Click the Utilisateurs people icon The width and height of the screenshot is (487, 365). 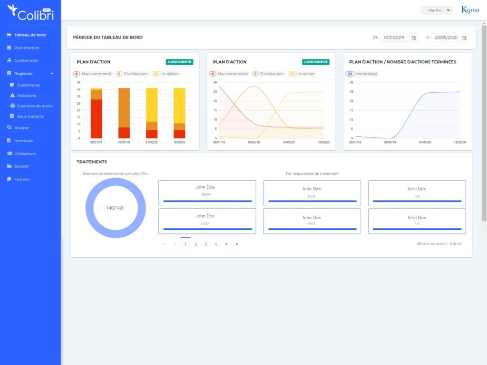[10, 154]
